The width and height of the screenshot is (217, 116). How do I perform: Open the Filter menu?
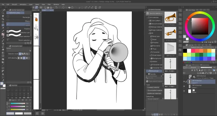point(49,4)
